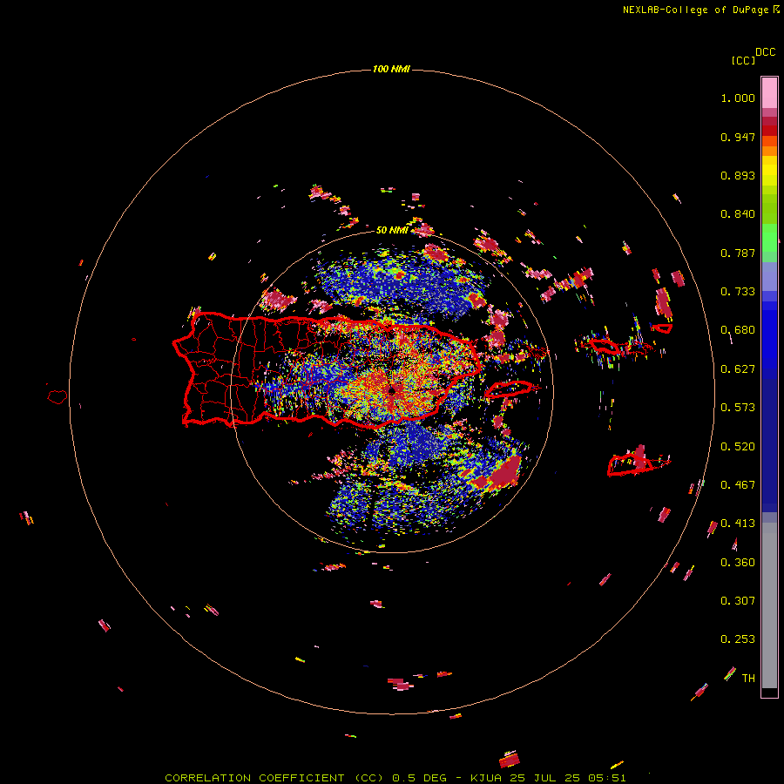Pick the light pink color bar segment
The image size is (784, 784).
pos(769,93)
